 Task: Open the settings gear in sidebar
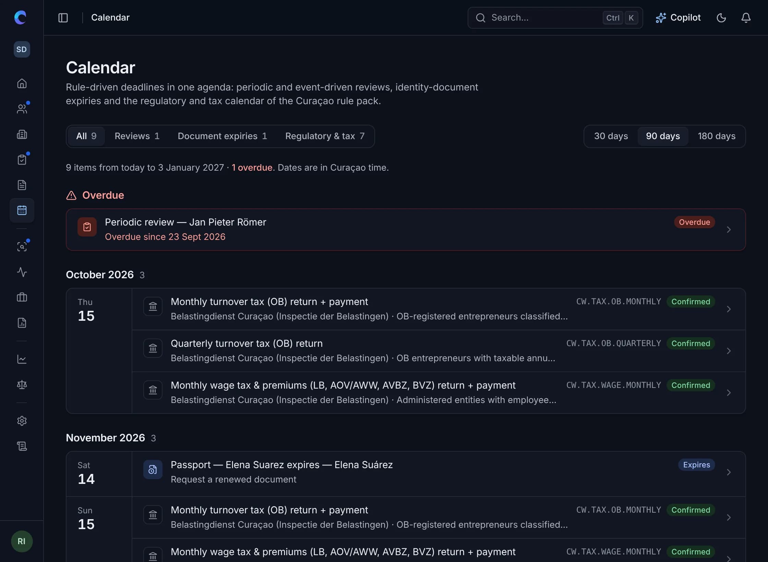coord(22,421)
